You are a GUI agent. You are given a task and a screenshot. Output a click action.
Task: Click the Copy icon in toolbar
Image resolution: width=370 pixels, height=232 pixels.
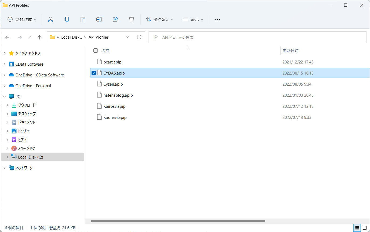pos(67,19)
